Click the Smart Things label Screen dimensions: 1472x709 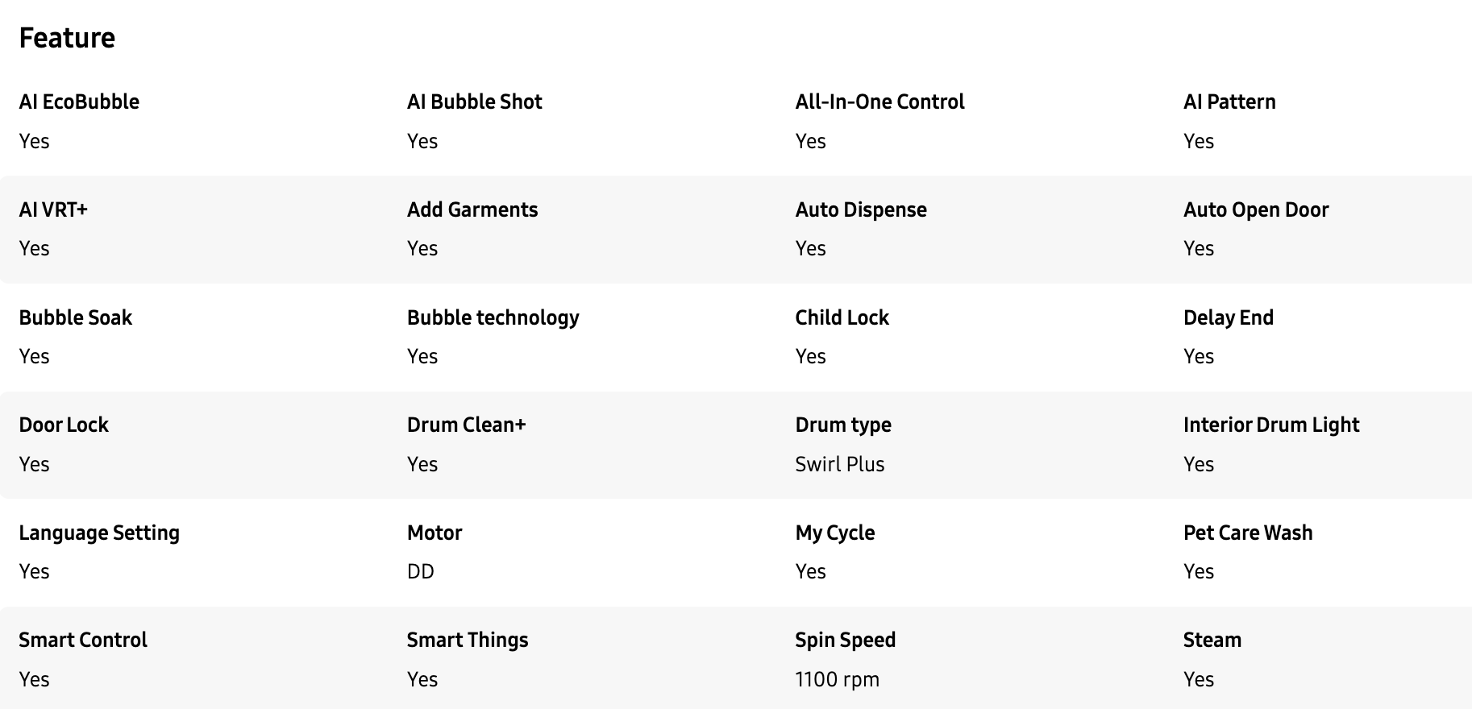click(468, 640)
